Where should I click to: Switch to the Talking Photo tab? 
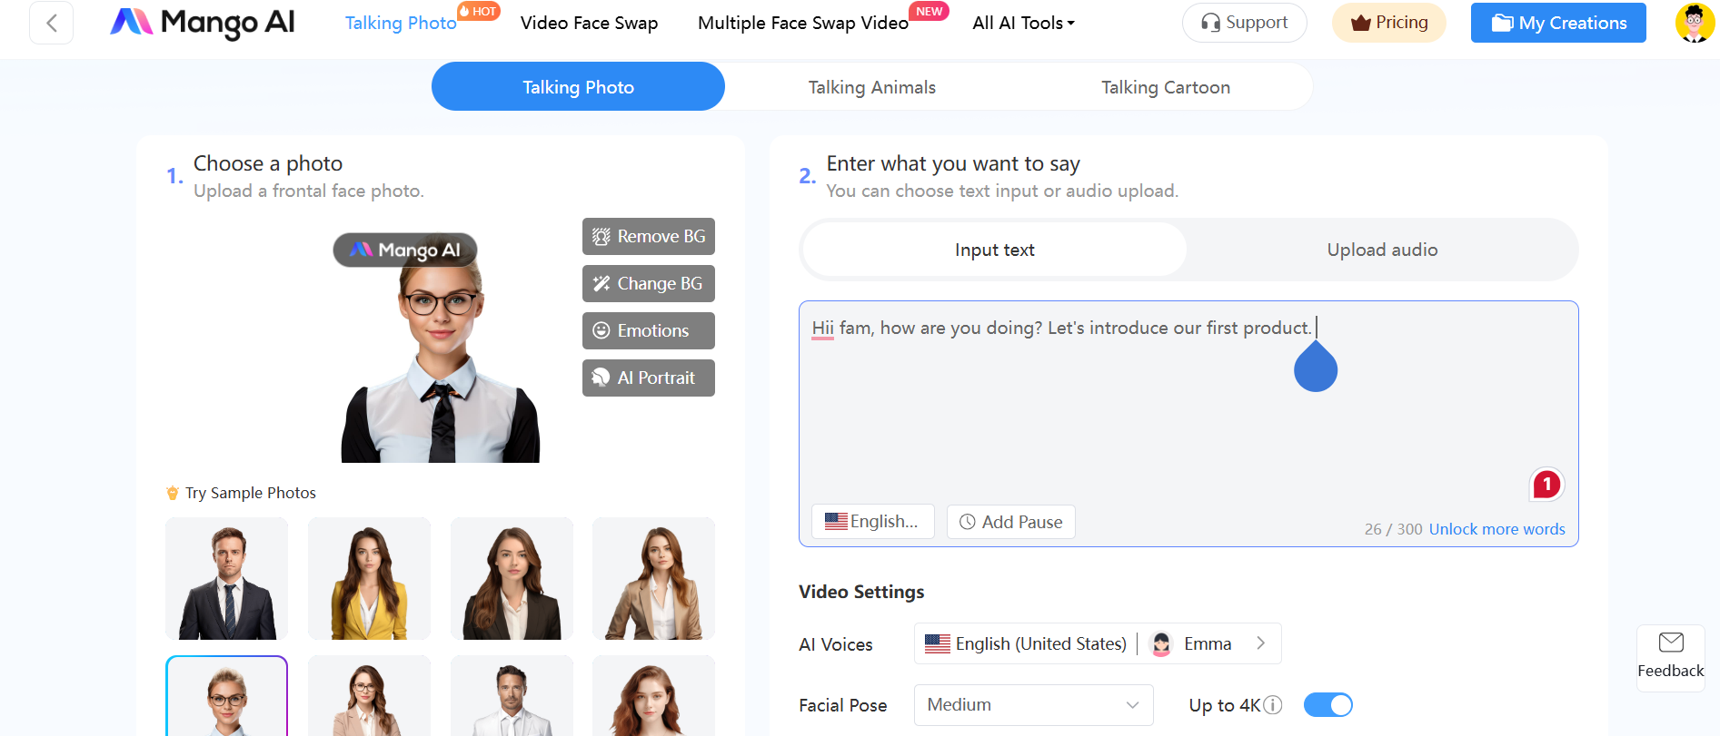578,87
